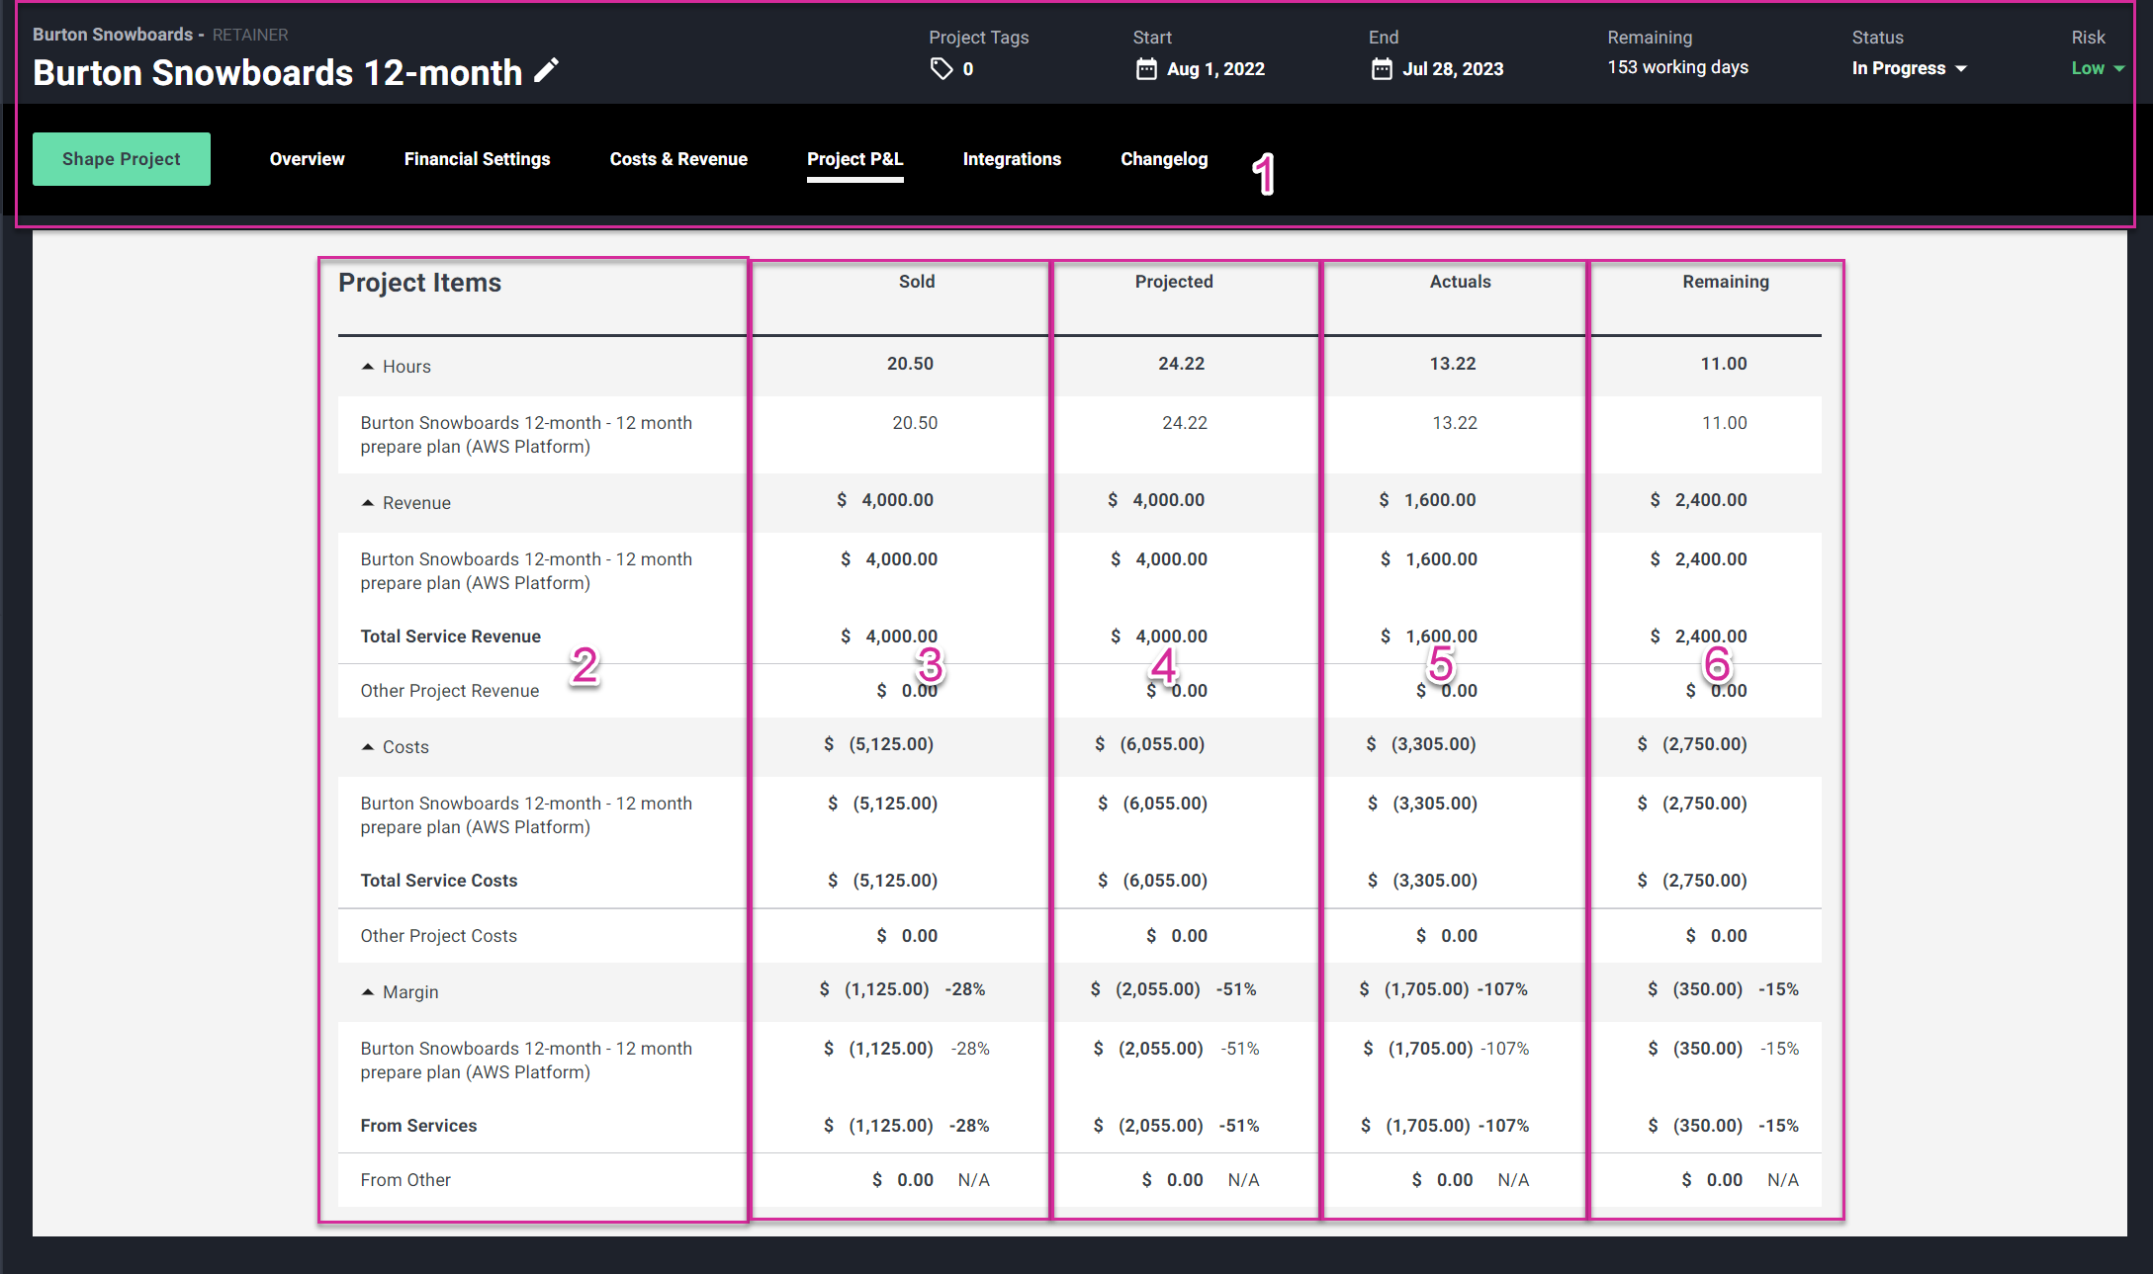This screenshot has height=1274, width=2153.
Task: Open the In Progress status dropdown
Action: tap(1909, 68)
